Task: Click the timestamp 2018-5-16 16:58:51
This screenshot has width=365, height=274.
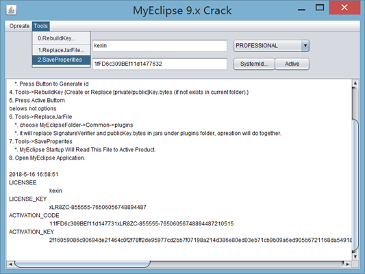Action: pyautogui.click(x=34, y=175)
